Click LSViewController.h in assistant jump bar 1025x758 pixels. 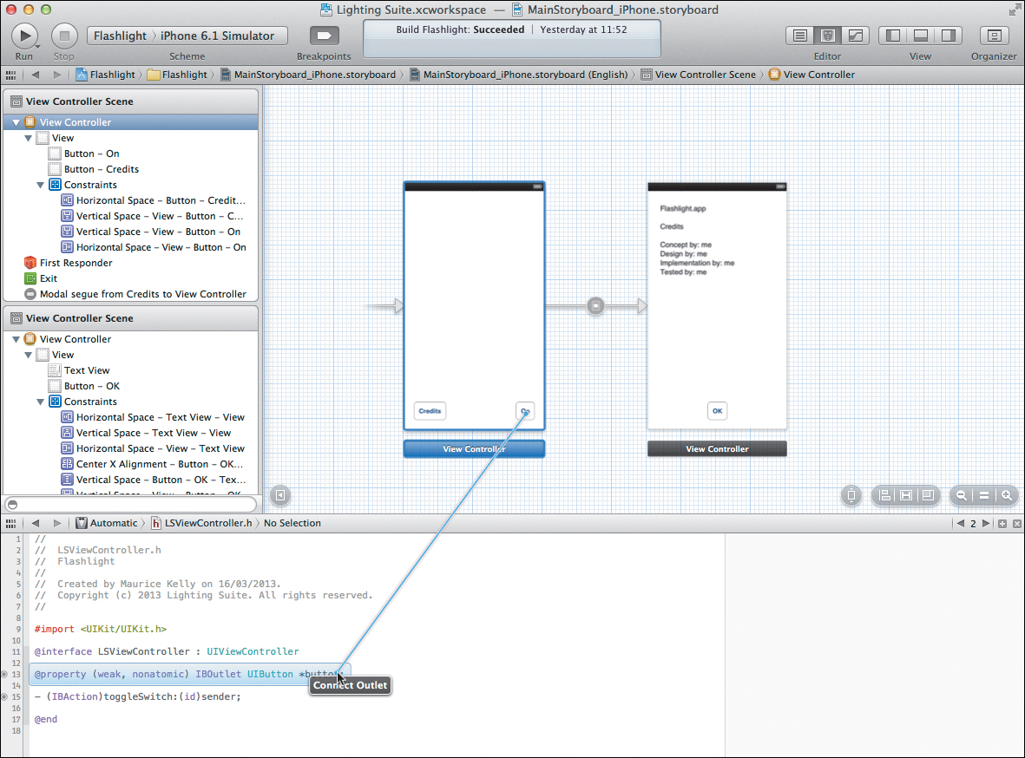tap(201, 523)
